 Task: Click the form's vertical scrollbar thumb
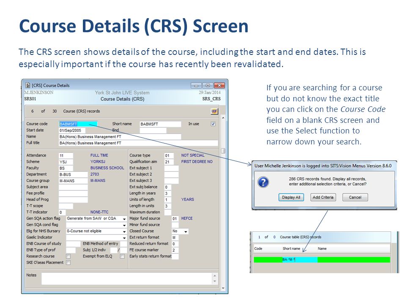223,151
